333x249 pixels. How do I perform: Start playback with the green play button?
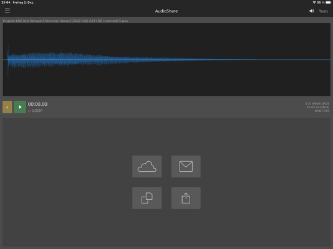click(20, 107)
